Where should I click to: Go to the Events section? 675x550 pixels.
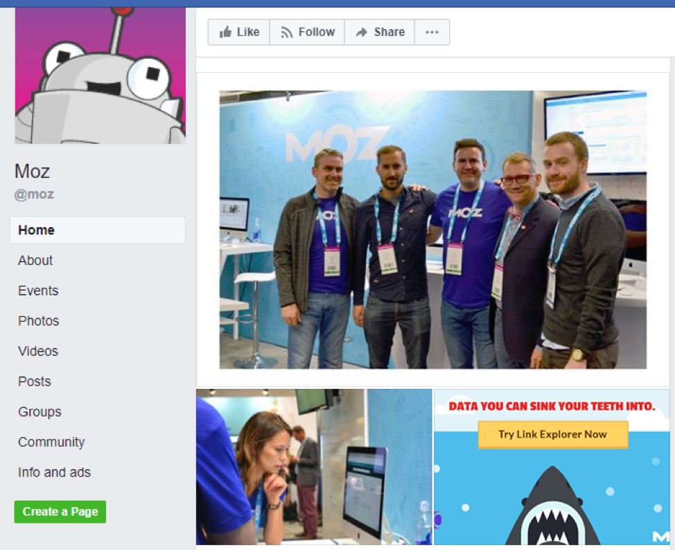click(38, 291)
